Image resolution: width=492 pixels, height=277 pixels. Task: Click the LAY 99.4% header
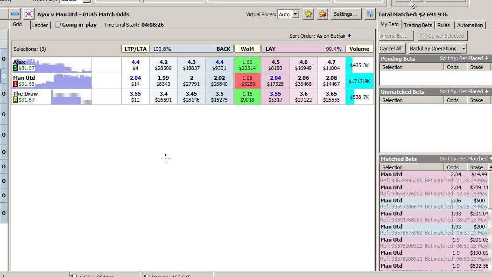coord(303,49)
